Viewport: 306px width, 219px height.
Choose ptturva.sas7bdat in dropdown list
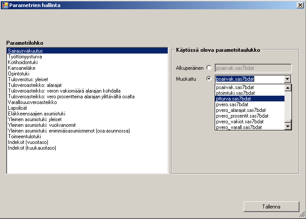point(250,99)
